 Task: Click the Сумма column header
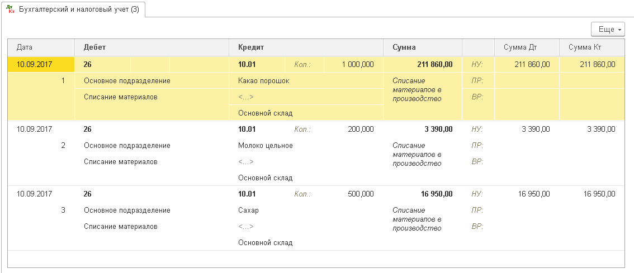(x=423, y=47)
